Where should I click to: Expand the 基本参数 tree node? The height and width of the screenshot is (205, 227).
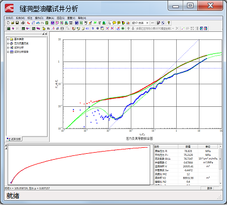coord(8,39)
